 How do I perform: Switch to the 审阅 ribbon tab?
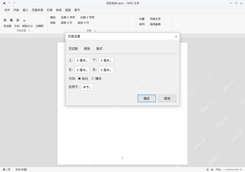click(59, 10)
